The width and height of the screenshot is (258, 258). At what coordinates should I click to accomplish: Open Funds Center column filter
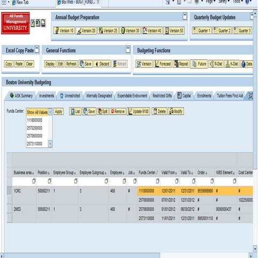[x=157, y=181]
